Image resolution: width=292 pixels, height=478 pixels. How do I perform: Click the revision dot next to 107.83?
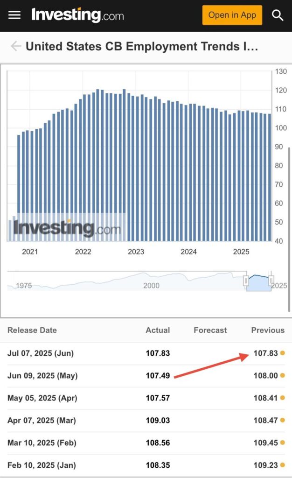tap(283, 353)
